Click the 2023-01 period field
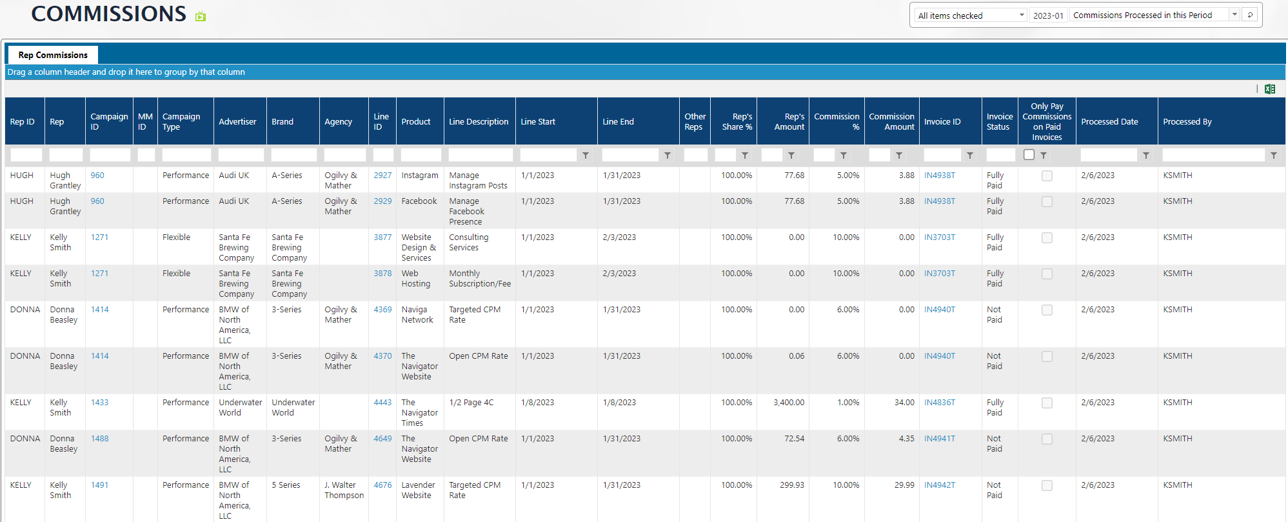The image size is (1288, 522). 1048,15
